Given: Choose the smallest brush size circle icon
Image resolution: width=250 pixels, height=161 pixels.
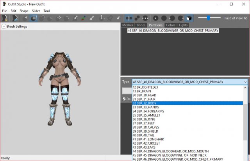Looking at the screenshot, I should click(x=155, y=18).
